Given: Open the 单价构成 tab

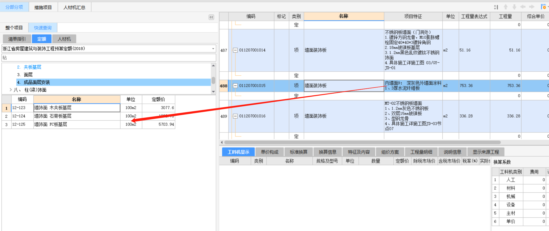Looking at the screenshot, I should (x=269, y=152).
